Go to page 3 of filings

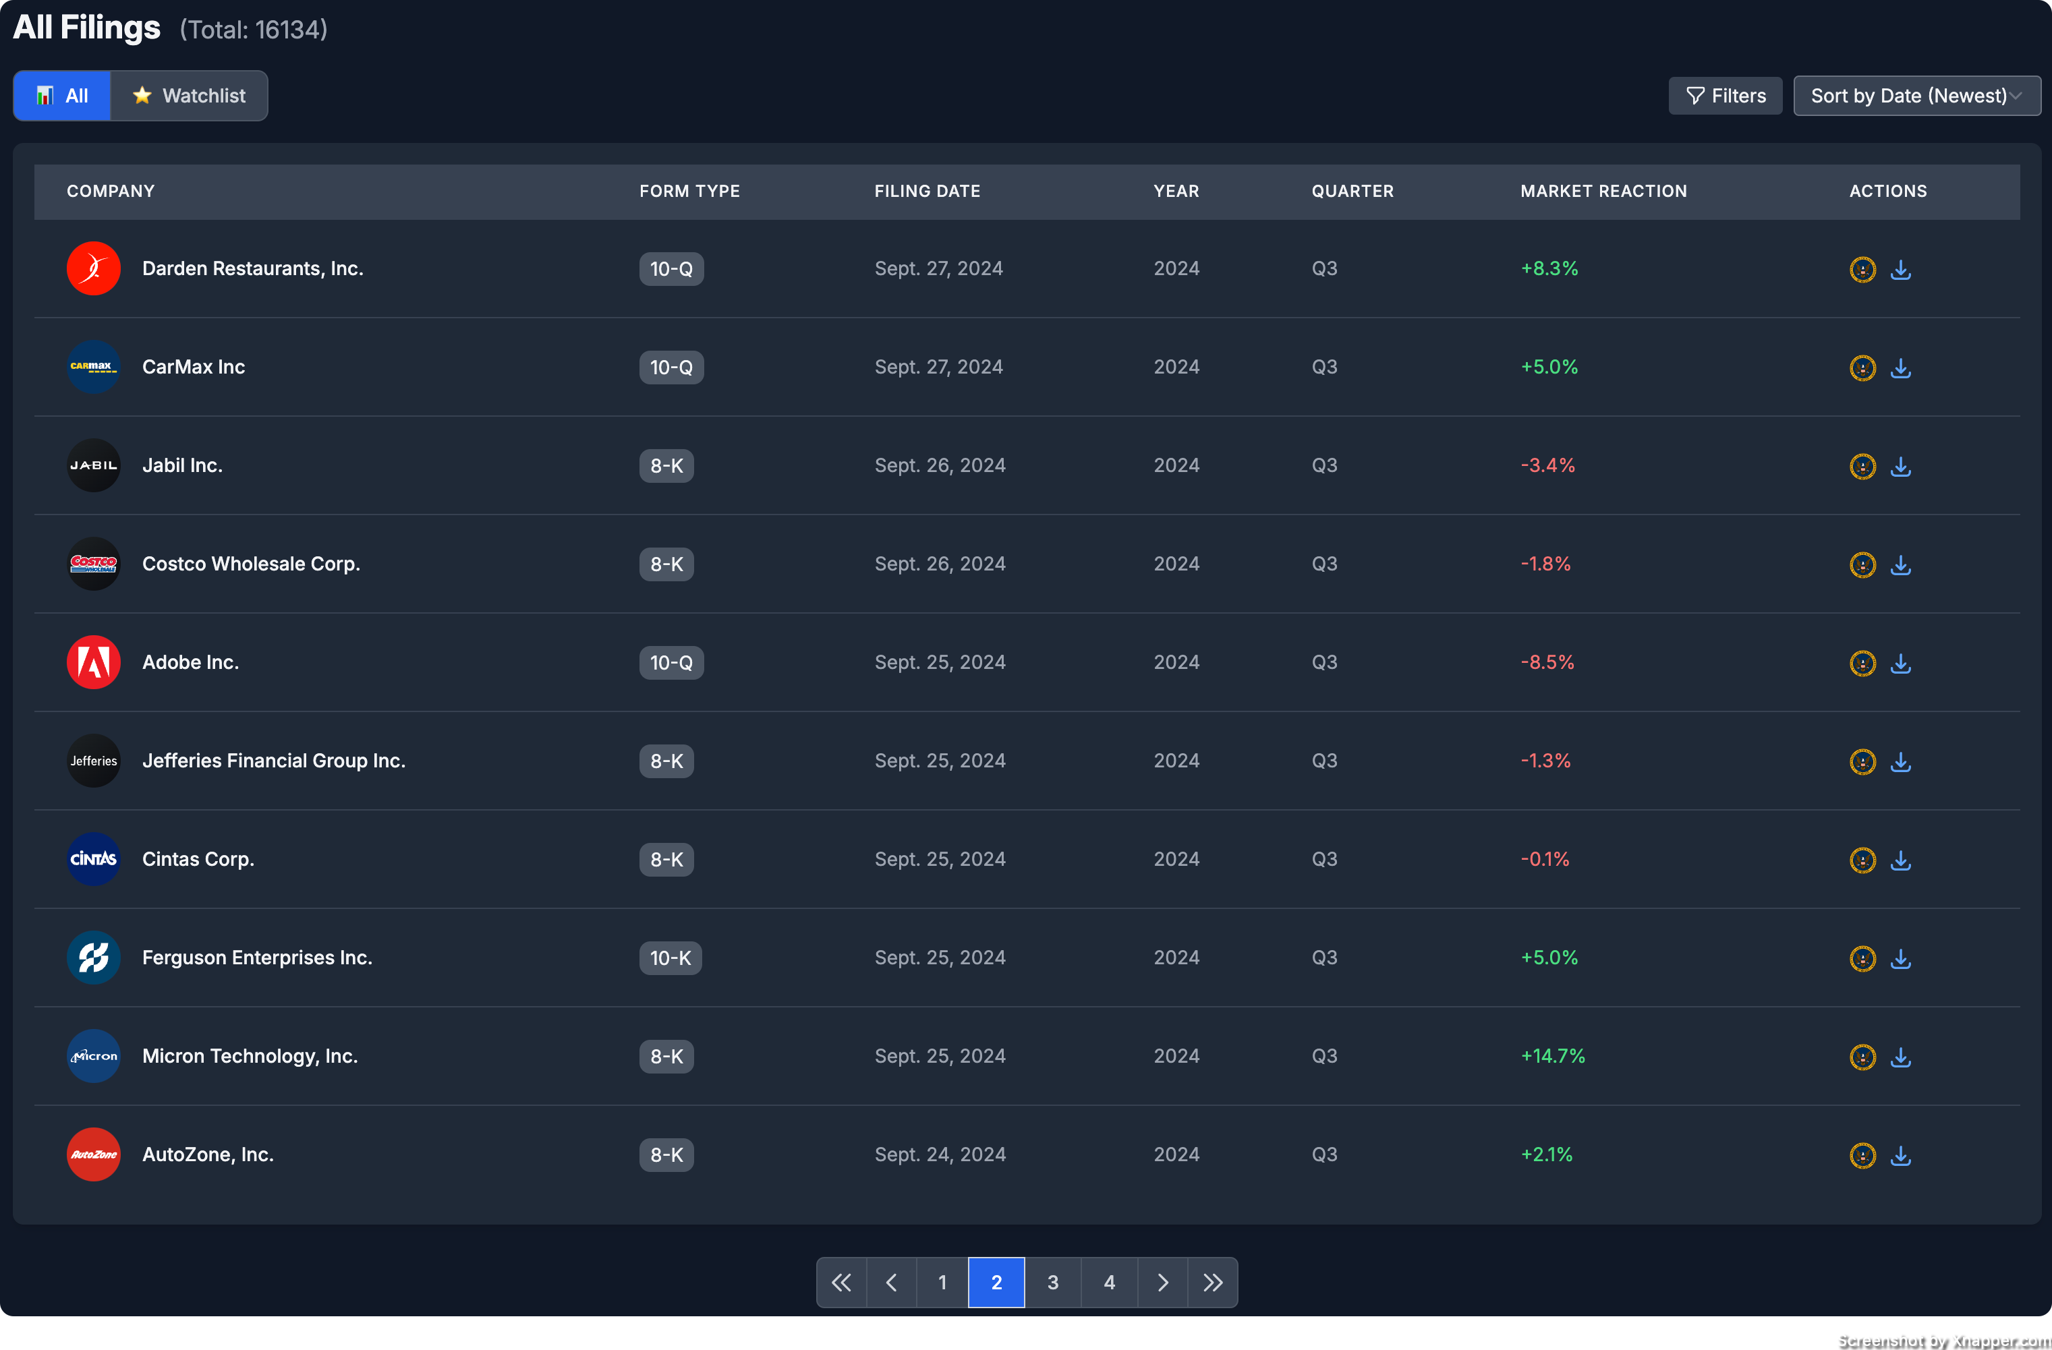[1053, 1283]
